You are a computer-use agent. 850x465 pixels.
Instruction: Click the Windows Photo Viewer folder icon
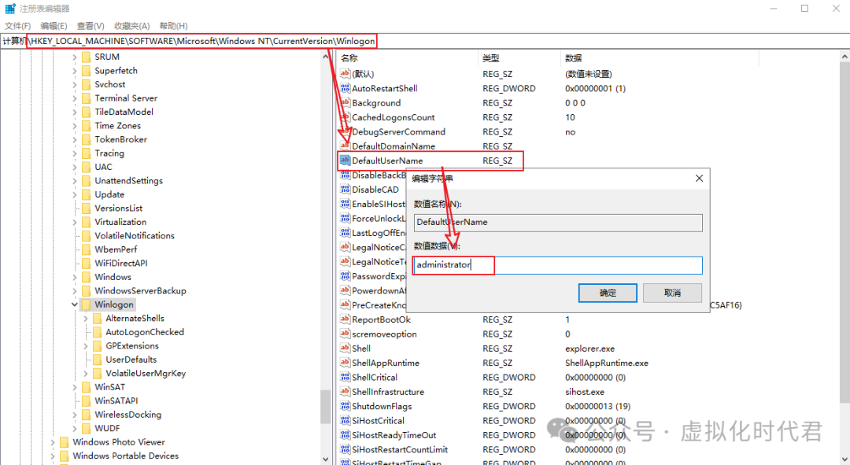(64, 442)
